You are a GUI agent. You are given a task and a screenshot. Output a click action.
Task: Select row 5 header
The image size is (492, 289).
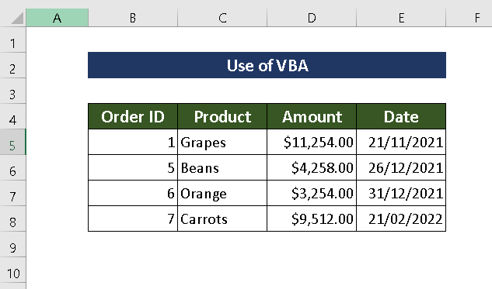(12, 142)
